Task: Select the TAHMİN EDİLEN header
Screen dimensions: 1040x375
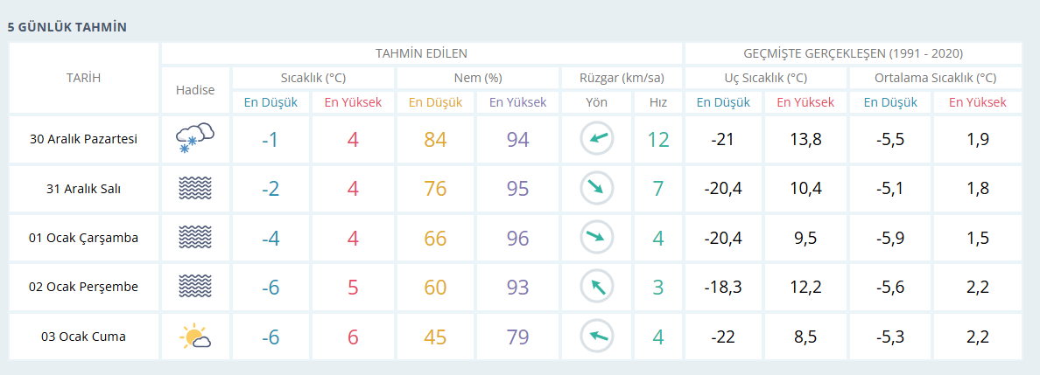Action: click(421, 53)
